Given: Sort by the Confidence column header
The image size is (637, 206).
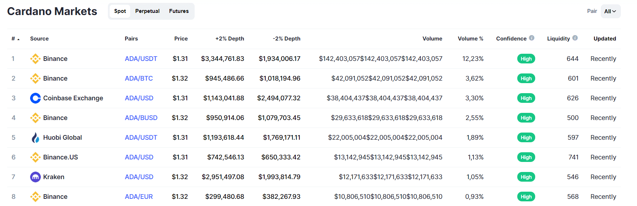Looking at the screenshot, I should click(511, 39).
